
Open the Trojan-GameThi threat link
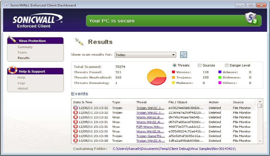pyautogui.click(x=150, y=136)
